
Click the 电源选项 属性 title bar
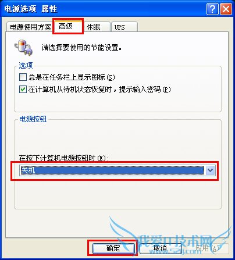[x=103, y=9]
